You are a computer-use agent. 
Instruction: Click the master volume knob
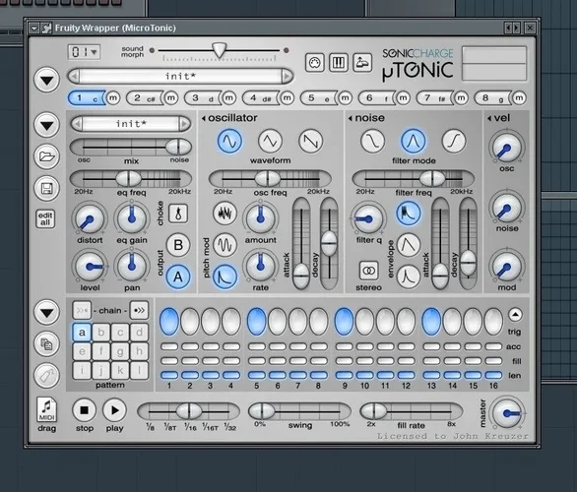click(508, 413)
